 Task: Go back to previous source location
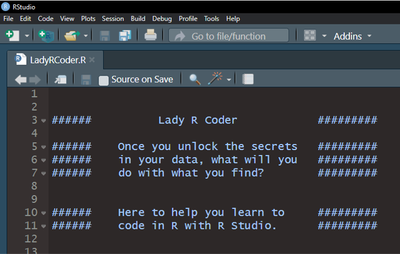tap(21, 79)
